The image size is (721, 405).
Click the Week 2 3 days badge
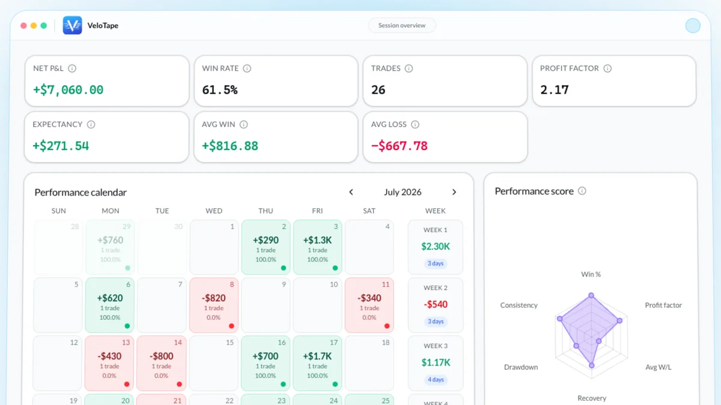pyautogui.click(x=436, y=322)
